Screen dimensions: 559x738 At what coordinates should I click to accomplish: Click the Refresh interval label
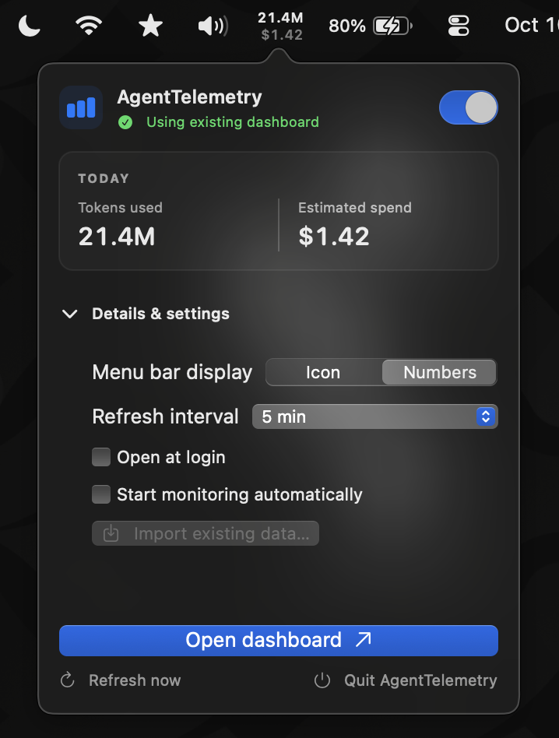pyautogui.click(x=165, y=416)
